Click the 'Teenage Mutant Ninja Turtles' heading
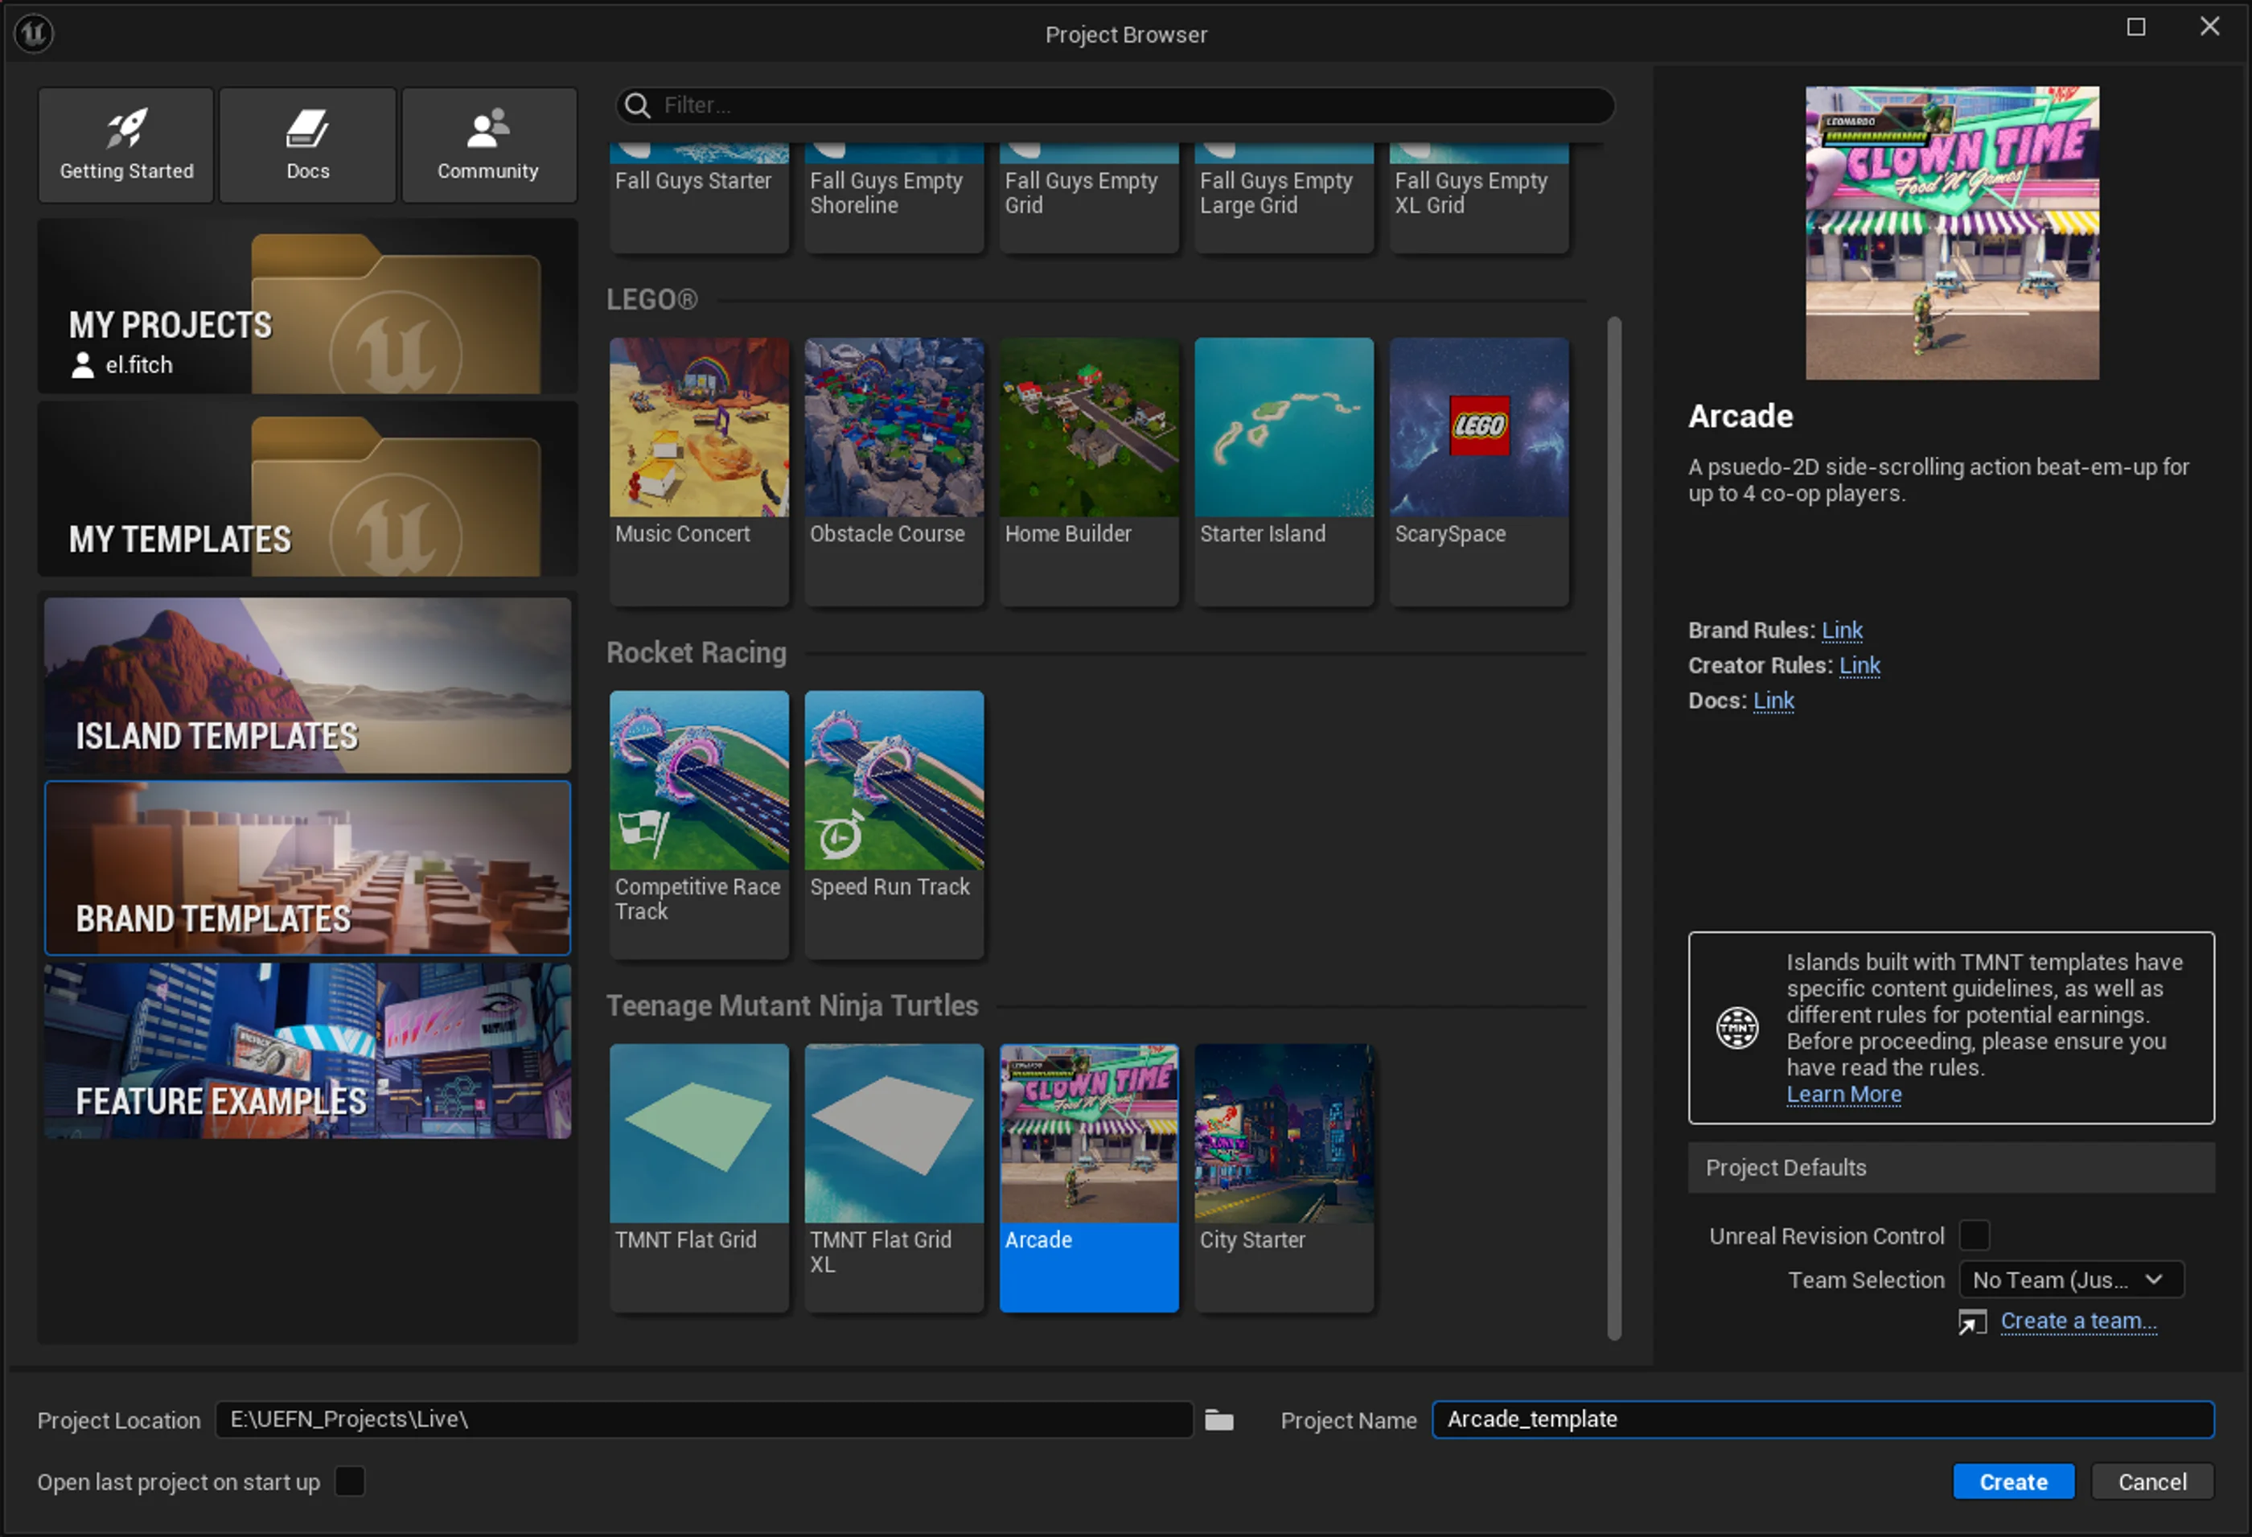This screenshot has width=2252, height=1537. click(791, 1006)
